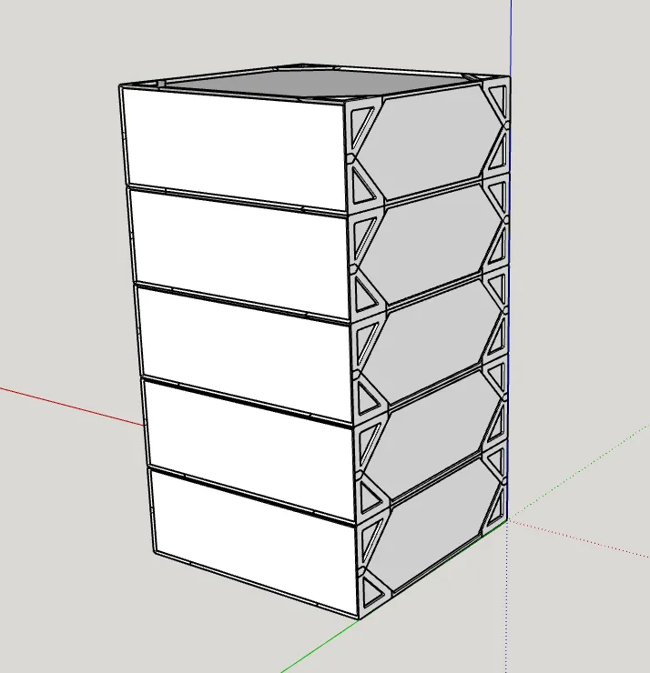Select the gray hexagonal side panel of the bottom box
This screenshot has height=673, width=650.
pos(432,526)
